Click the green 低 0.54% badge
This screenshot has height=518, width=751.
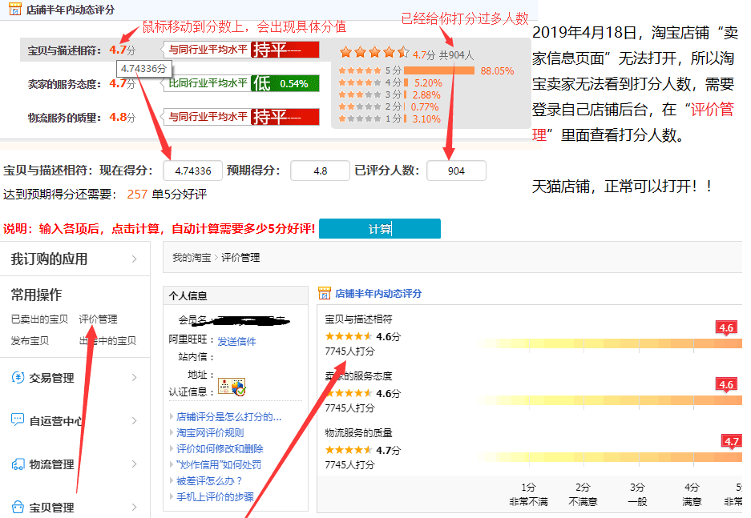point(285,83)
